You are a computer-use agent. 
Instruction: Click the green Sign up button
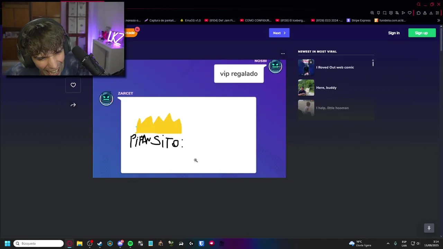pos(422,33)
